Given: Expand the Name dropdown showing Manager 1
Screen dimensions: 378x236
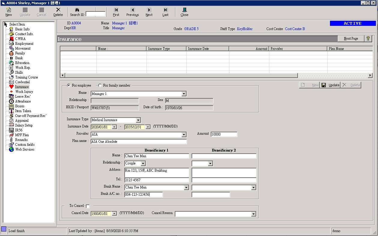Looking at the screenshot, I should [184, 94].
